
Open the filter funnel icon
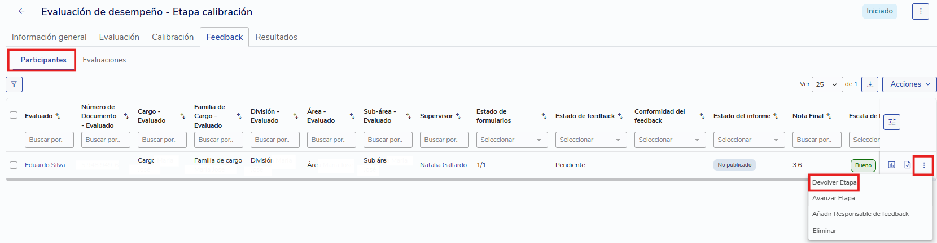[x=14, y=84]
